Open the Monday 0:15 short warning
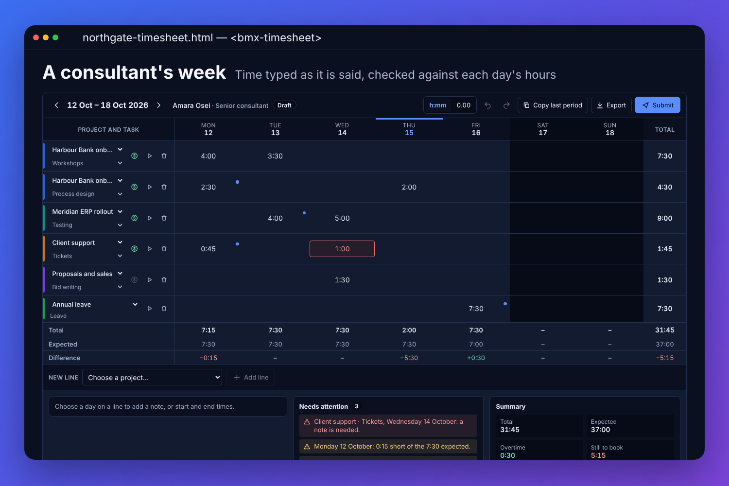 click(x=388, y=447)
